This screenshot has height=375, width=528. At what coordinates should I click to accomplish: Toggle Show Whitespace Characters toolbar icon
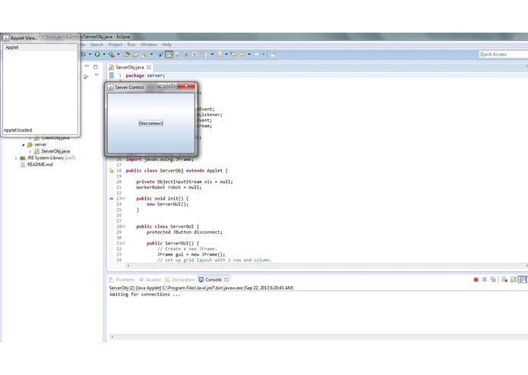194,54
